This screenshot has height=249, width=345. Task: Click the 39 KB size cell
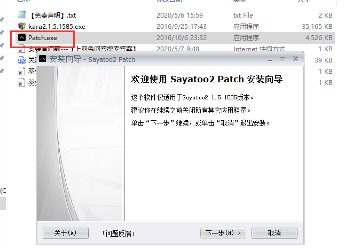tap(324, 60)
